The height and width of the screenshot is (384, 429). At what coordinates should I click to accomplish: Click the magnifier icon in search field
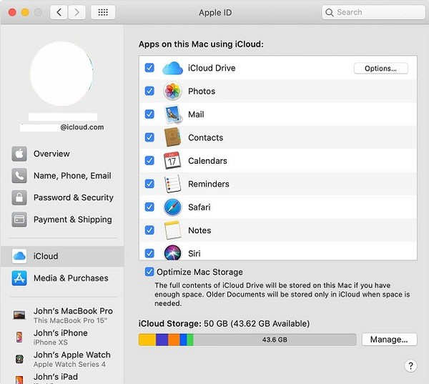pyautogui.click(x=330, y=13)
